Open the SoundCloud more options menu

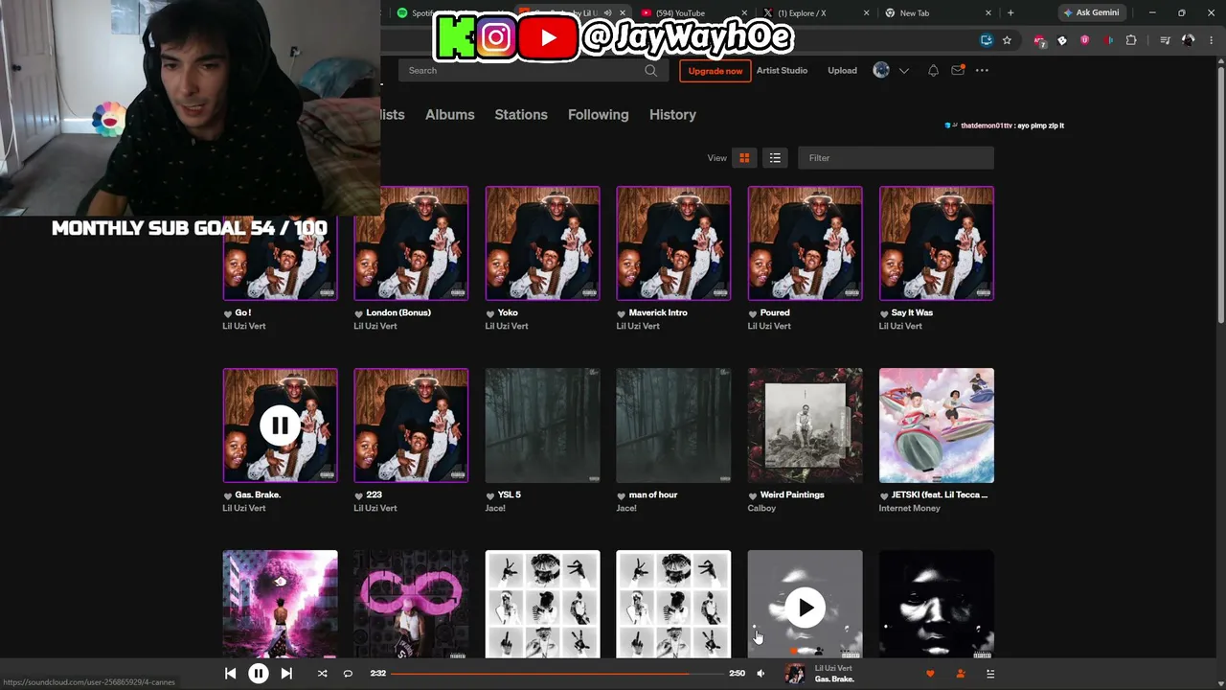pyautogui.click(x=982, y=71)
